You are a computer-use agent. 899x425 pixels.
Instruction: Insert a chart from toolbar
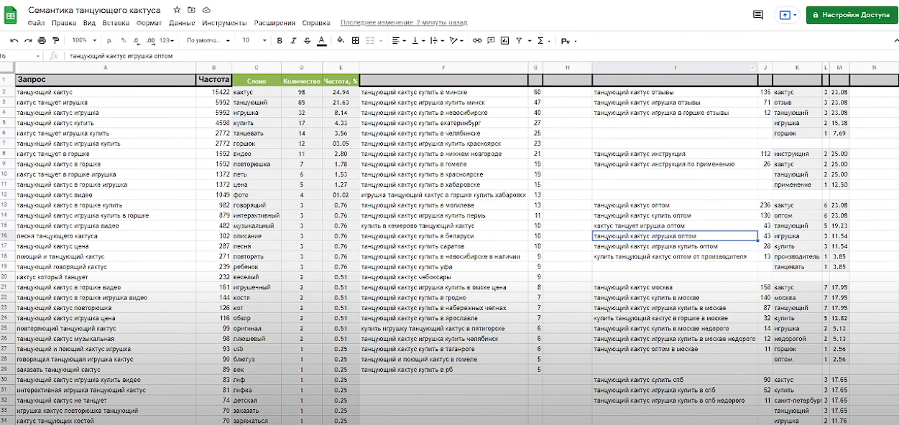505,40
